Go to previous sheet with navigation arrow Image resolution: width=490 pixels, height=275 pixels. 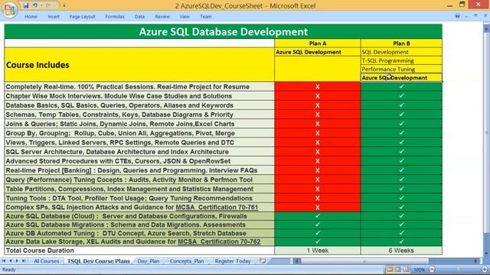tap(10, 261)
